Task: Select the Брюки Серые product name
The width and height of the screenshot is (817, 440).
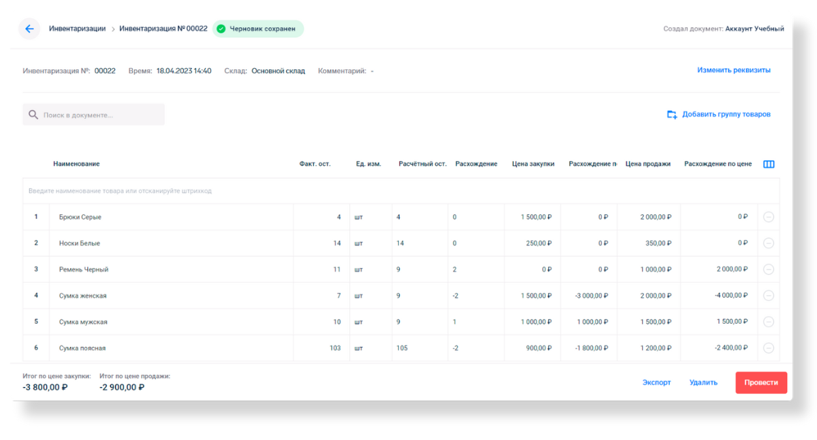Action: [x=80, y=217]
